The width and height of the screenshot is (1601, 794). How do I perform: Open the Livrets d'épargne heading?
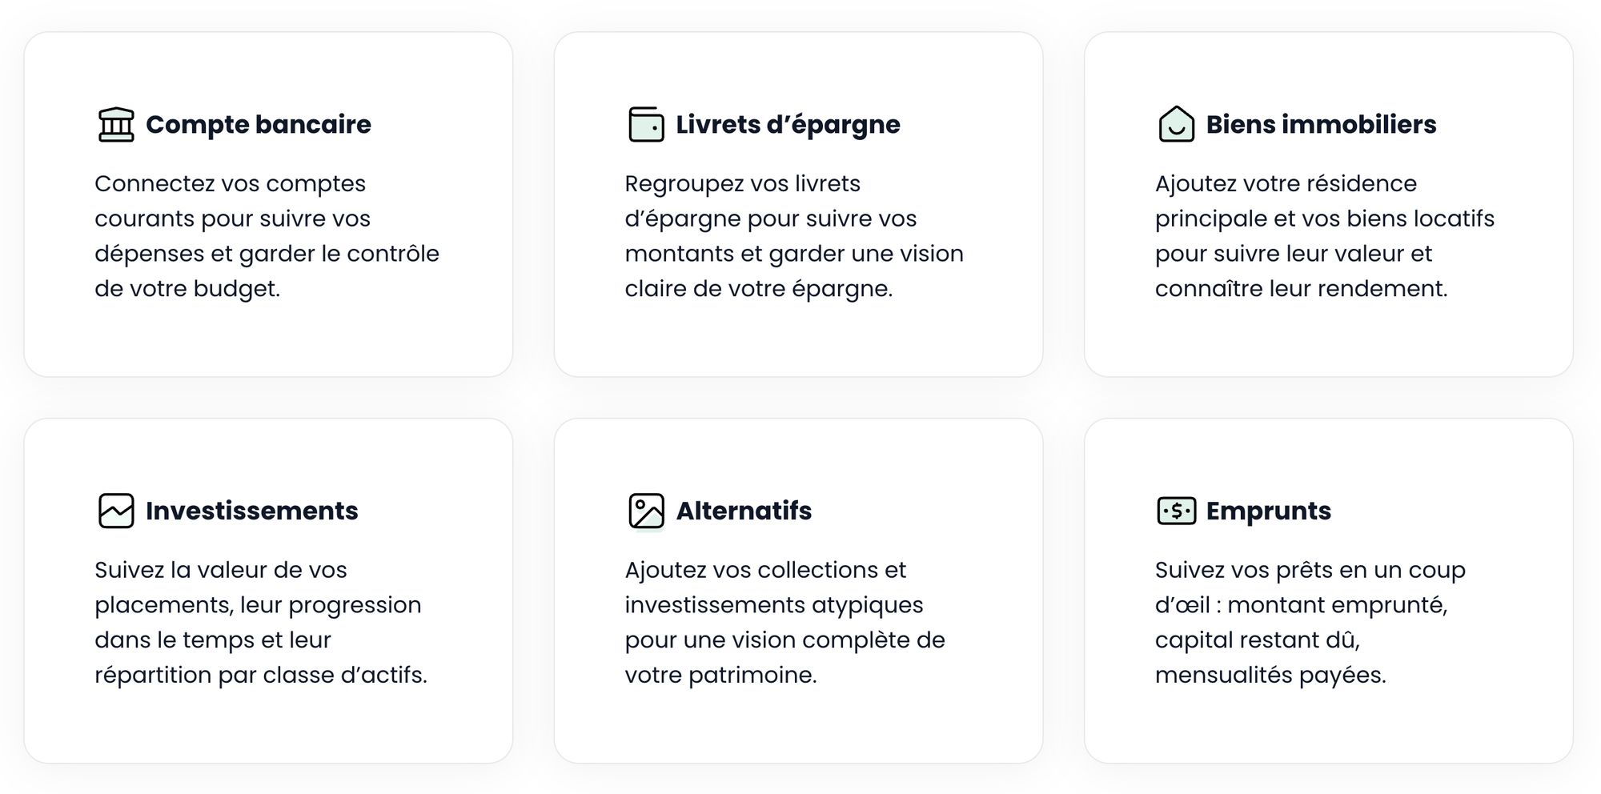(788, 125)
